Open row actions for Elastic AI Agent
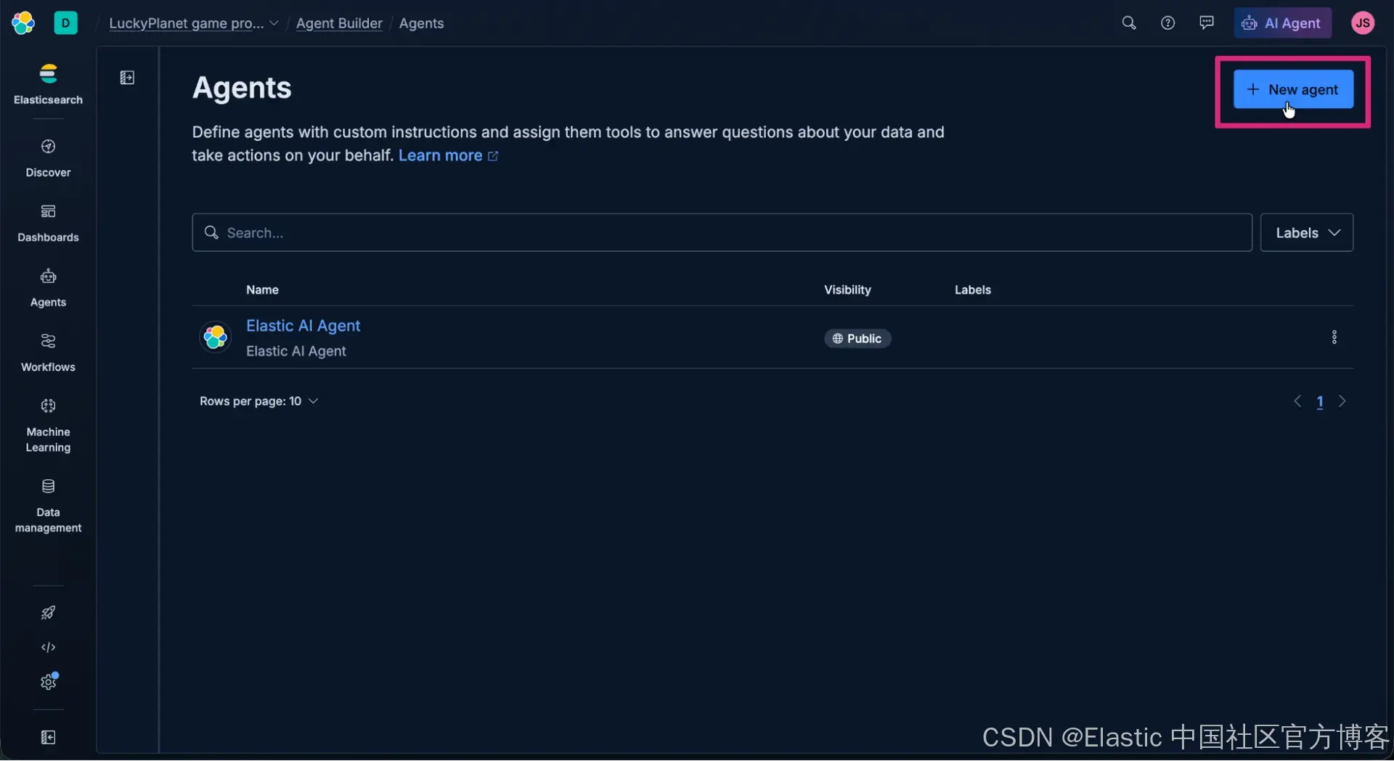The height and width of the screenshot is (761, 1394). (x=1334, y=337)
